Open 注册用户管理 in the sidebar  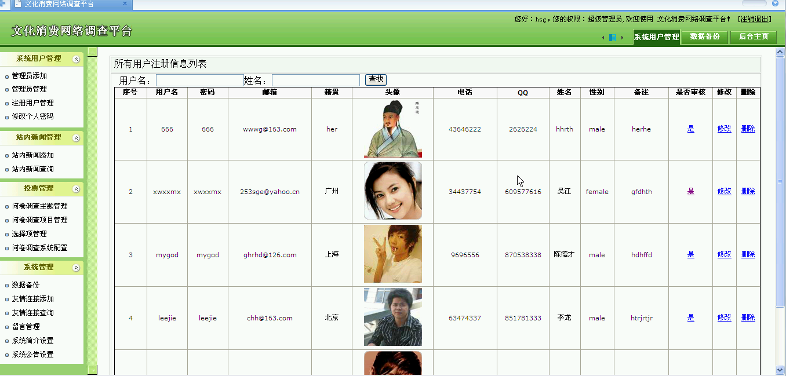point(32,103)
